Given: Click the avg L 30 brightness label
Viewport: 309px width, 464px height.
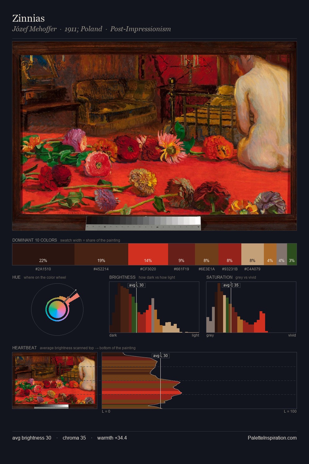Looking at the screenshot, I should tap(136, 285).
